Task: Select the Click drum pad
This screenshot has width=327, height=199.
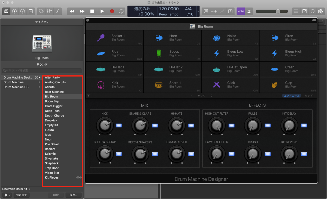Action: [231, 85]
